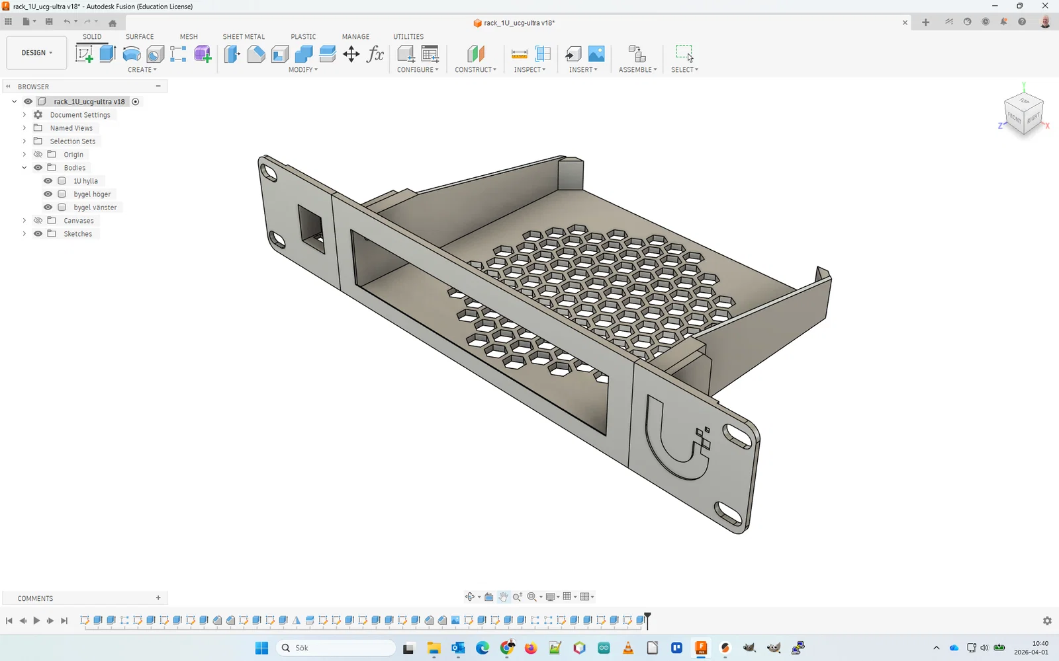Choose the Fillet tool in Modify
Image resolution: width=1059 pixels, height=661 pixels.
[256, 54]
